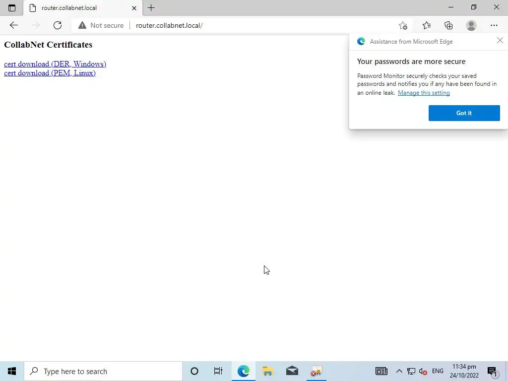Open the Windows Start menu
This screenshot has height=381, width=508.
(x=12, y=371)
